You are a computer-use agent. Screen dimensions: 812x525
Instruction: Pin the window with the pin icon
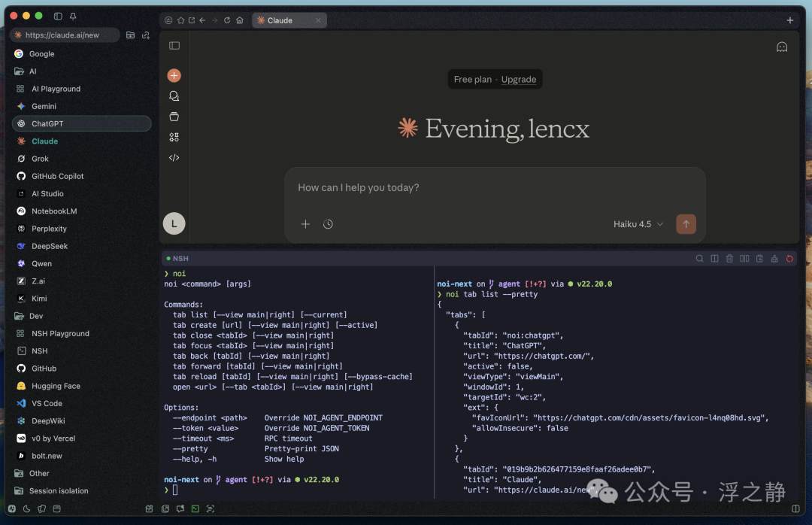click(73, 16)
